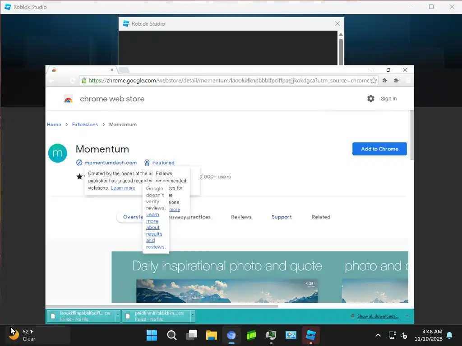The height and width of the screenshot is (346, 462).
Task: Open File Explorer from the taskbar
Action: click(212, 335)
